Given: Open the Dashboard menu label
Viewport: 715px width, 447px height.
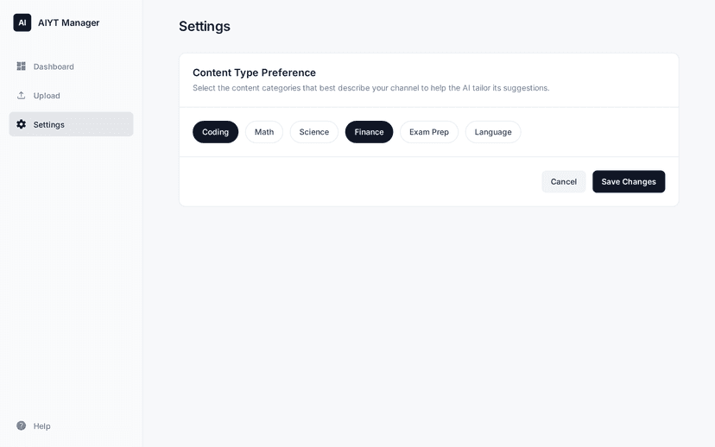Looking at the screenshot, I should [x=54, y=66].
